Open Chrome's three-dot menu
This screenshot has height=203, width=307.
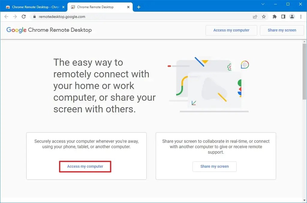301,17
